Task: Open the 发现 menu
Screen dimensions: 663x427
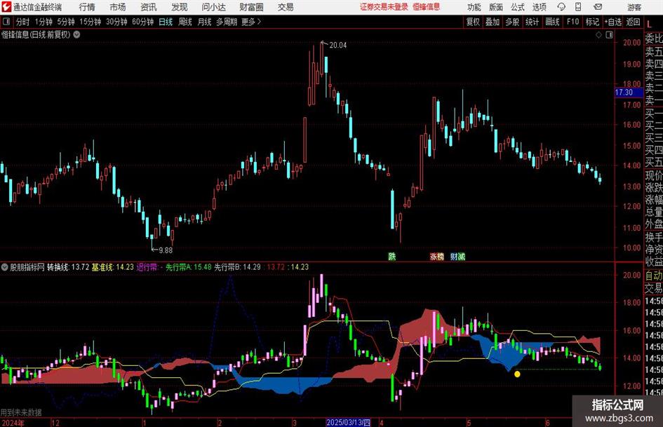Action: (180, 7)
